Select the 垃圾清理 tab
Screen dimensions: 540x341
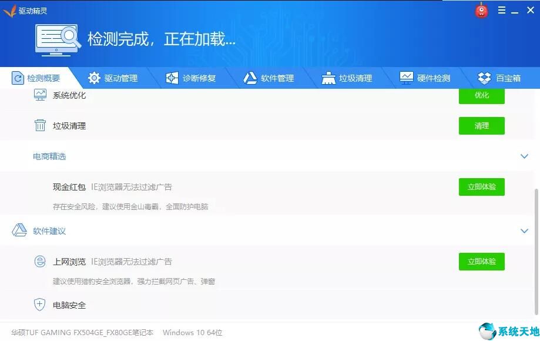pyautogui.click(x=347, y=78)
